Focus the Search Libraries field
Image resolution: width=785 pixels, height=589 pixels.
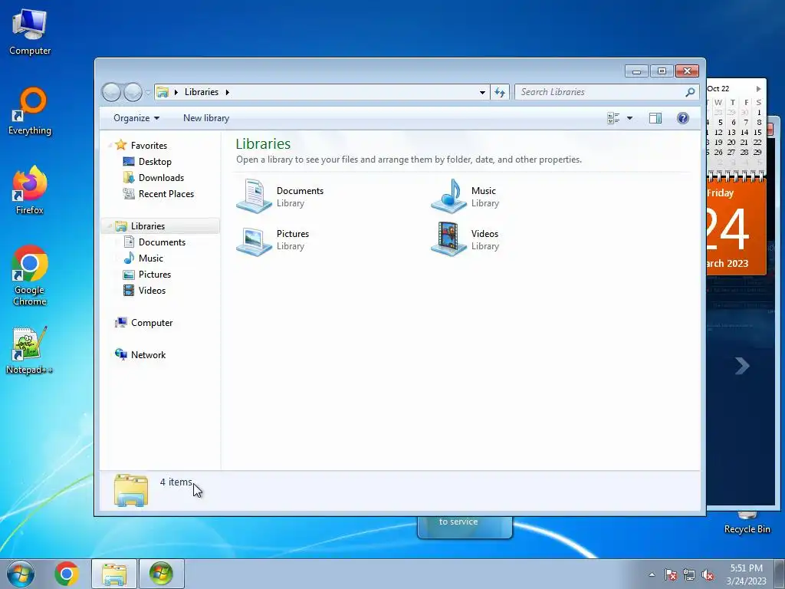(607, 92)
